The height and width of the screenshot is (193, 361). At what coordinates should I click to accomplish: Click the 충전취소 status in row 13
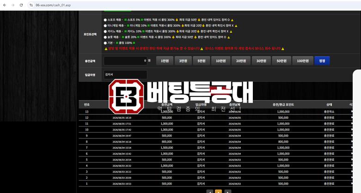click(329, 112)
